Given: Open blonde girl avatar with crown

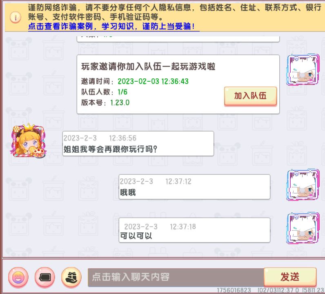Looking at the screenshot, I should click(x=28, y=141).
